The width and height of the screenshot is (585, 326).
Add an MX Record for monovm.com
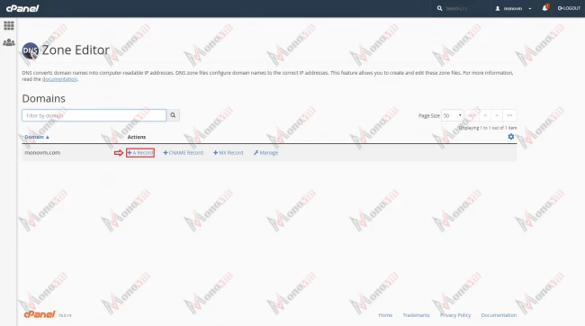pos(228,153)
